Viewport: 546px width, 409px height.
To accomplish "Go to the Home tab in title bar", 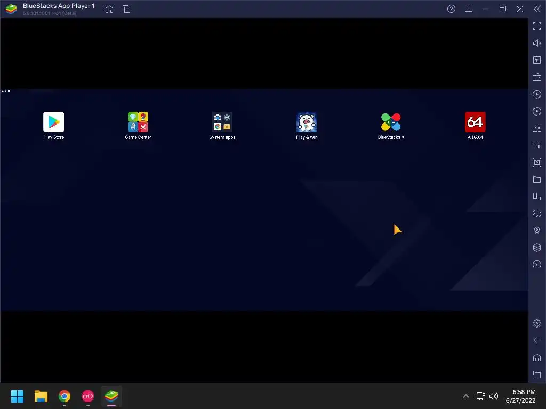I will click(x=109, y=9).
